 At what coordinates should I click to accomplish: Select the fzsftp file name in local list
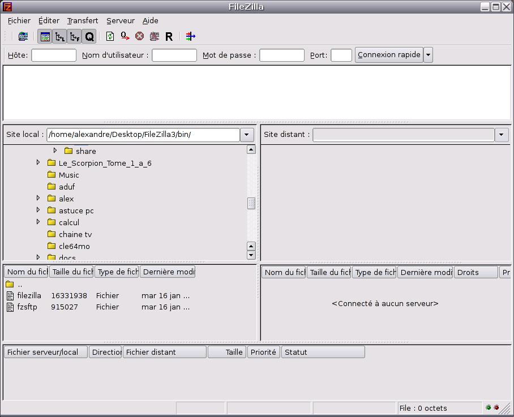[27, 307]
